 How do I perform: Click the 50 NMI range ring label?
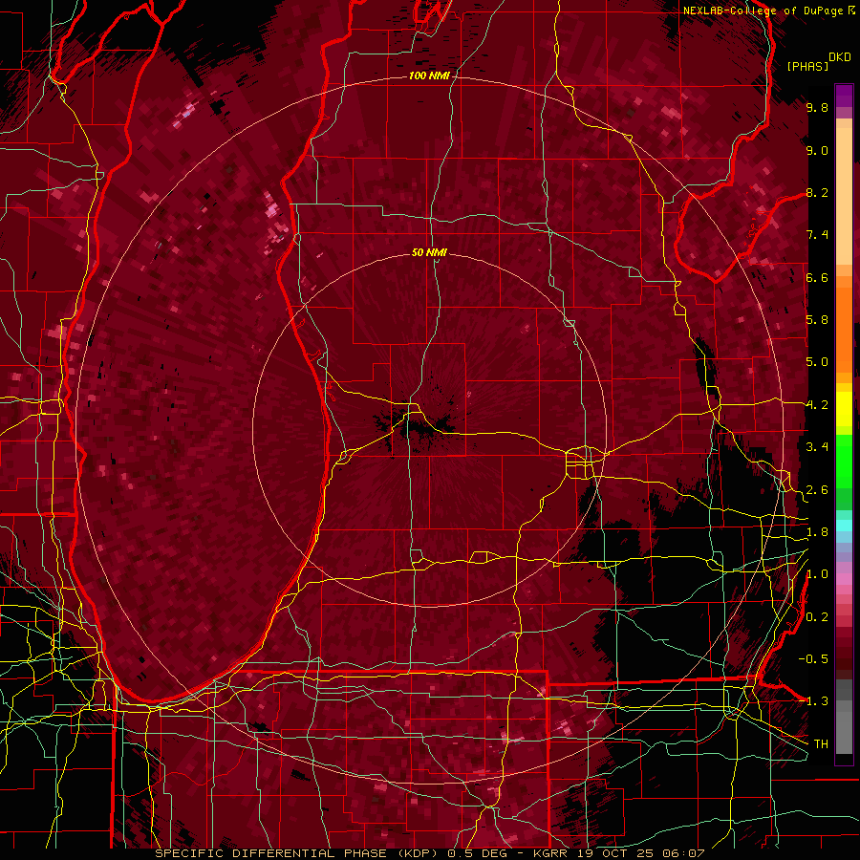coord(429,252)
